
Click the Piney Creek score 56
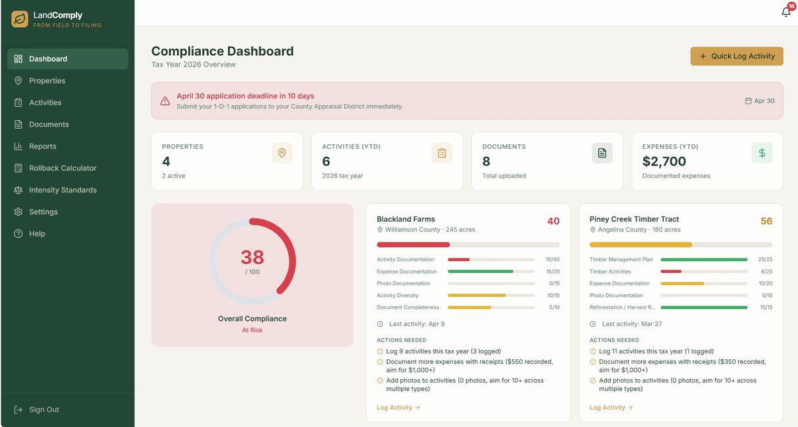tap(766, 221)
